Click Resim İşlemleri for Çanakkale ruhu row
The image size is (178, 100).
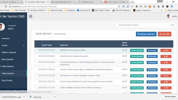137,56
